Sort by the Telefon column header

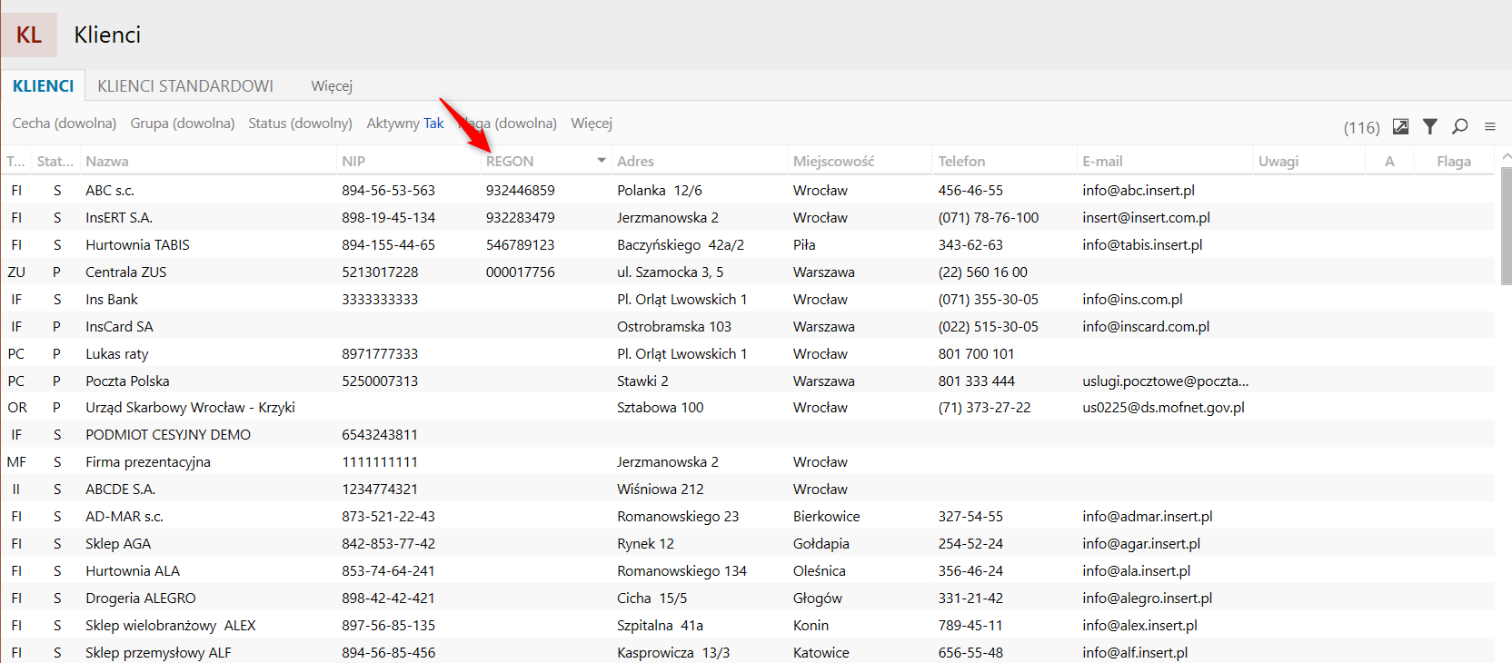click(961, 162)
